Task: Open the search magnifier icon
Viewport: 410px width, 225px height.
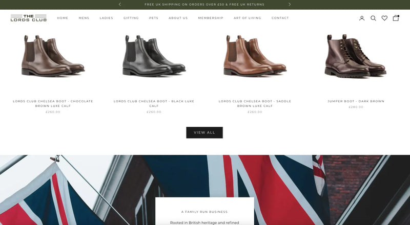Action: click(373, 18)
